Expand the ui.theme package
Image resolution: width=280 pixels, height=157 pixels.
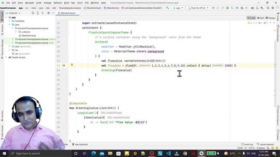coord(16,32)
